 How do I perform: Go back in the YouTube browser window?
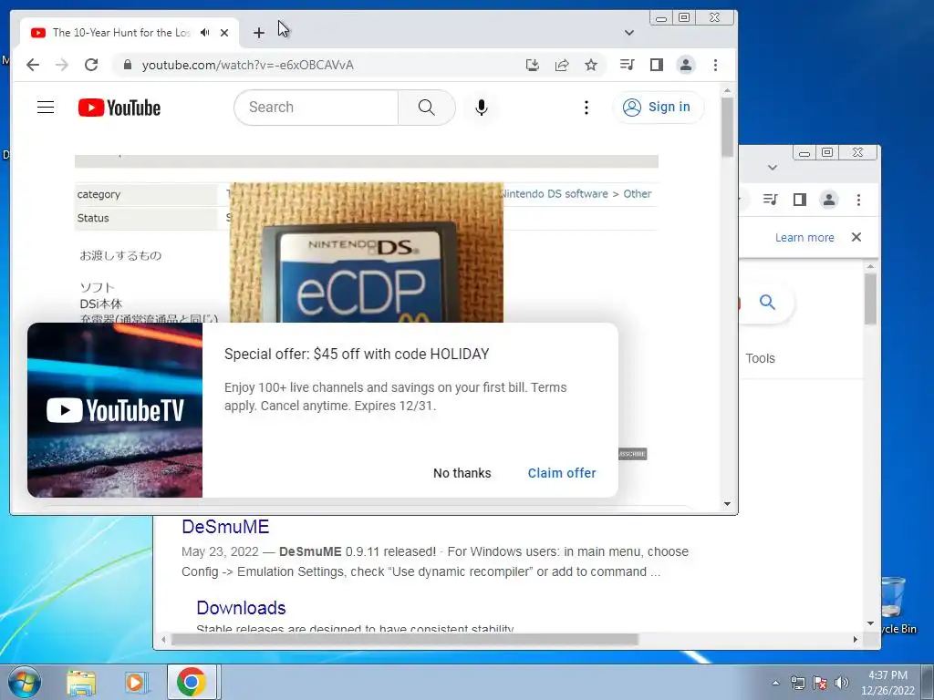(x=33, y=65)
